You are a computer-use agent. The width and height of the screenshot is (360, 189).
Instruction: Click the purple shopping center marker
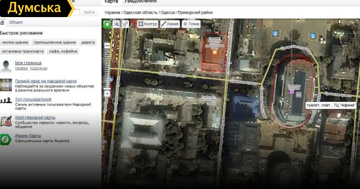coord(291,91)
